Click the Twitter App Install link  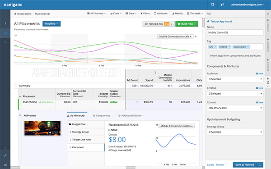pyautogui.click(x=221, y=21)
